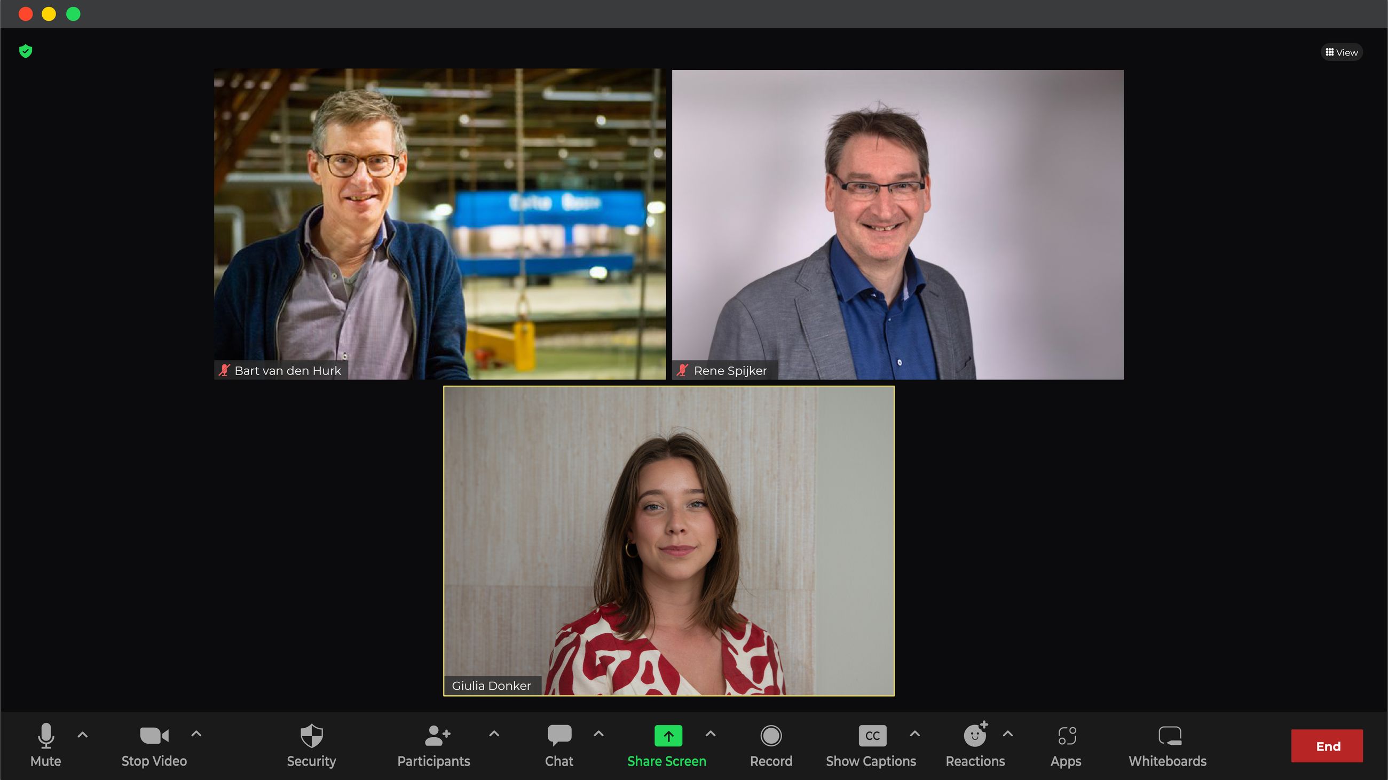Open the Security shield icon

point(311,735)
